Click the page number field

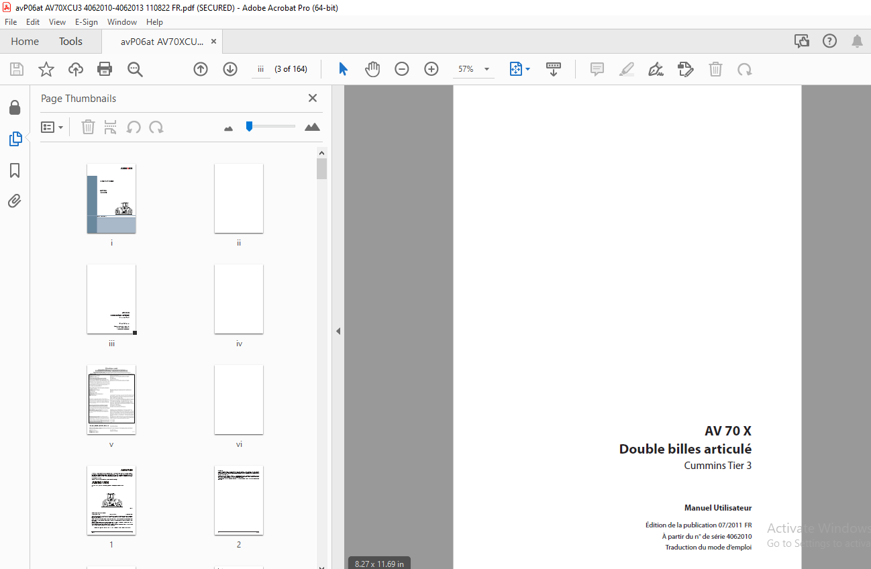(x=261, y=69)
